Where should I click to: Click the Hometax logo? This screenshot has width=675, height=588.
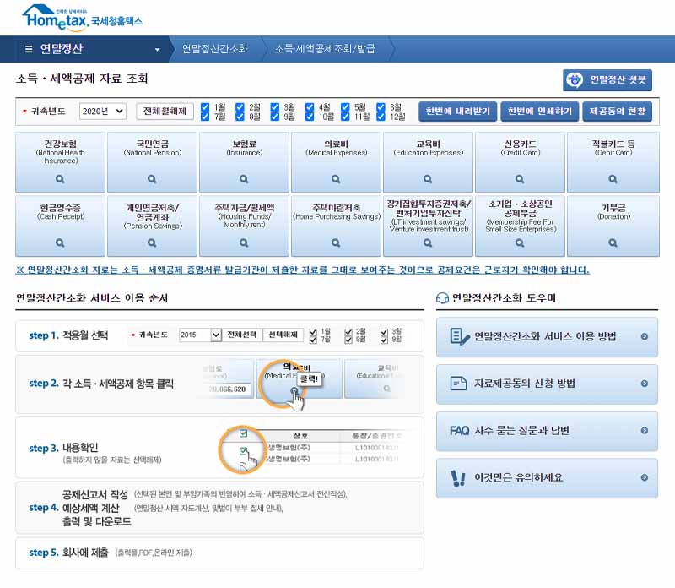pos(82,18)
